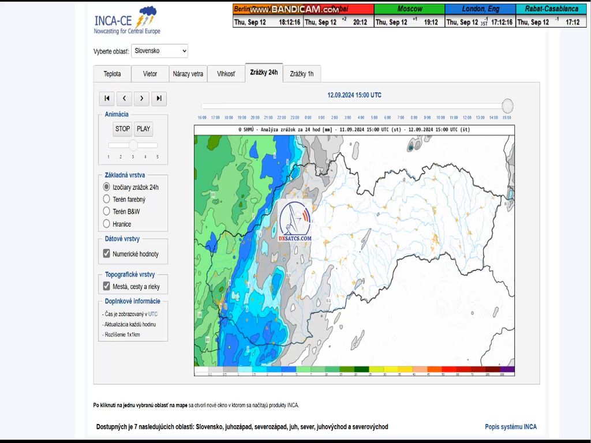The height and width of the screenshot is (443, 591).
Task: Switch to Zrážky 1h tab
Action: pos(301,74)
